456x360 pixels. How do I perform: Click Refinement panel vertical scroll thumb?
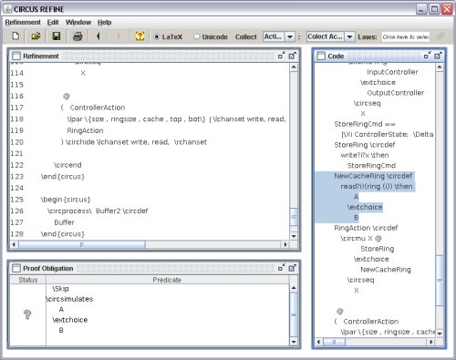click(294, 217)
